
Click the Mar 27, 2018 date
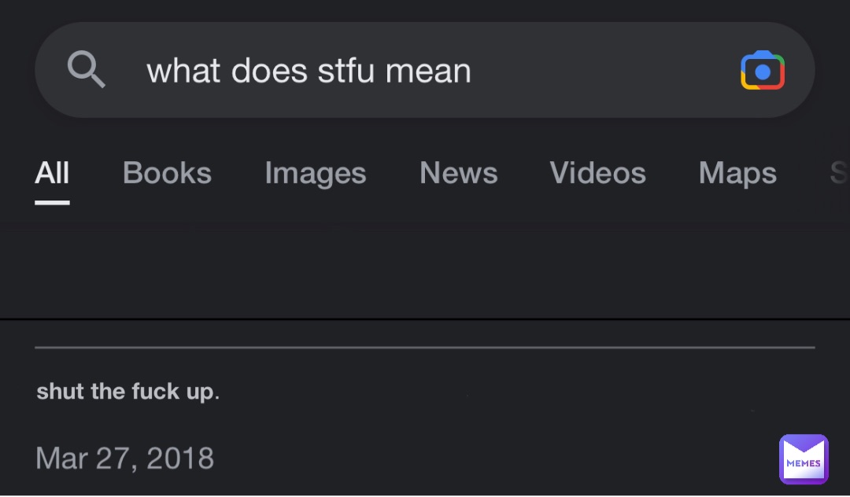coord(124,458)
